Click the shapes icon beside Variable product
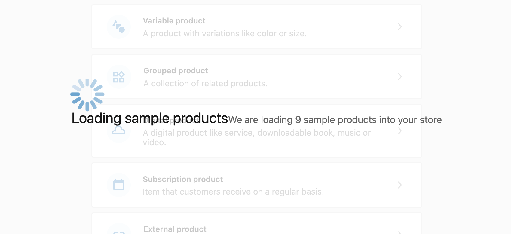511x234 pixels. point(119,26)
